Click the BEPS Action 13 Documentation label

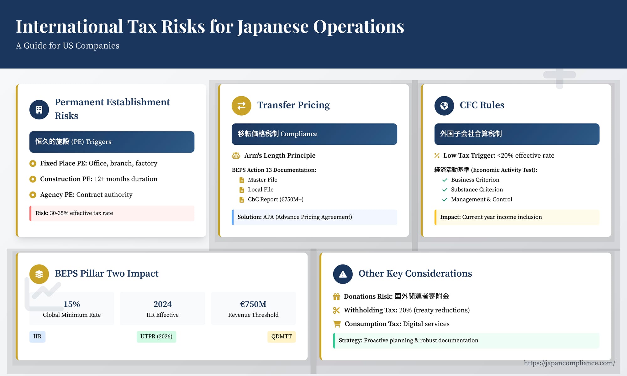tap(274, 170)
